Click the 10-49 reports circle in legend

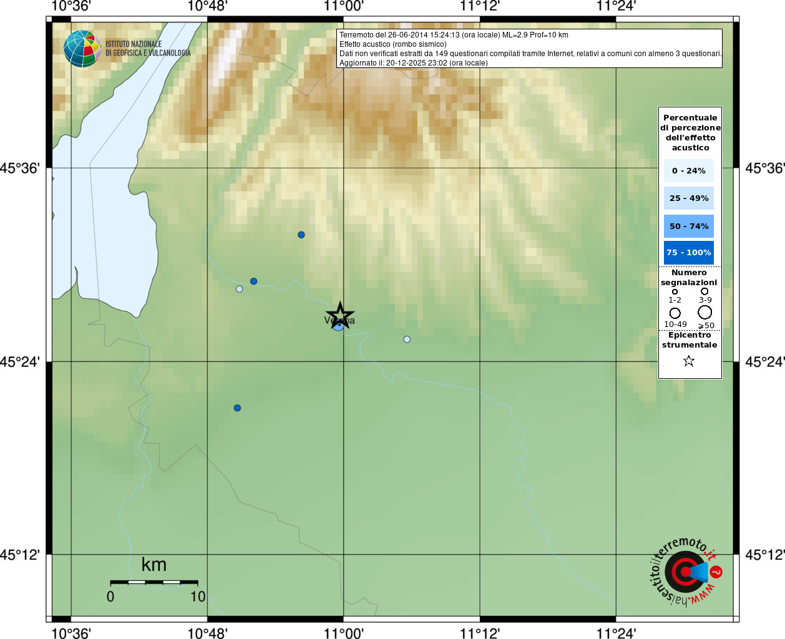point(675,313)
